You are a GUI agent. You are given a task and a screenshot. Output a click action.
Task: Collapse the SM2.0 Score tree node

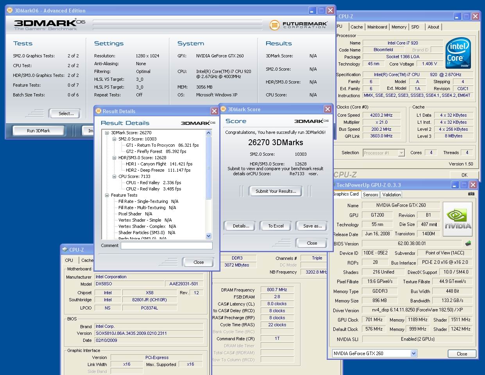click(114, 139)
